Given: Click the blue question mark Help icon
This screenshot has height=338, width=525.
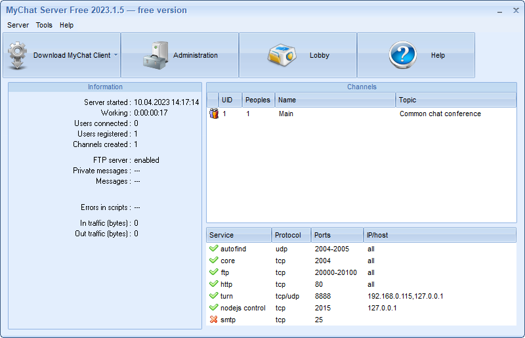Looking at the screenshot, I should click(x=403, y=55).
